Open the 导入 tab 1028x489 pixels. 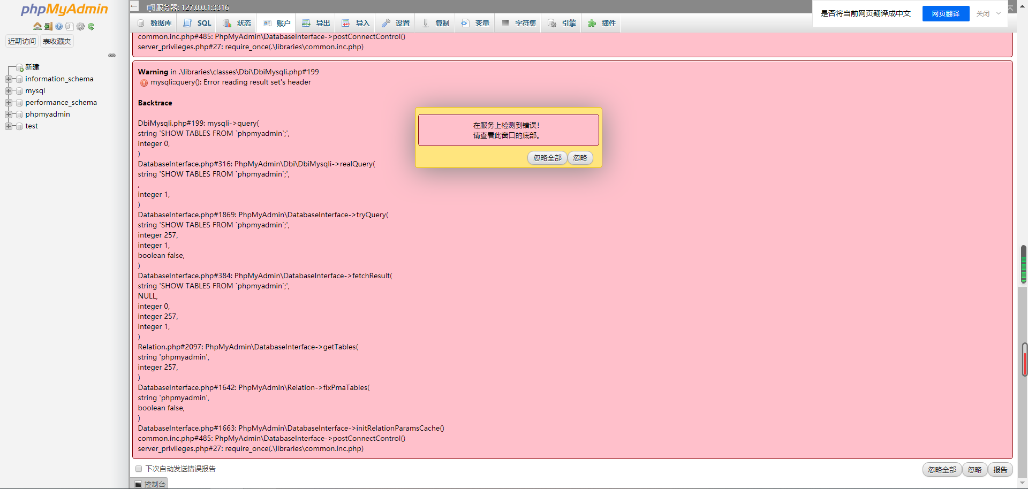point(356,23)
